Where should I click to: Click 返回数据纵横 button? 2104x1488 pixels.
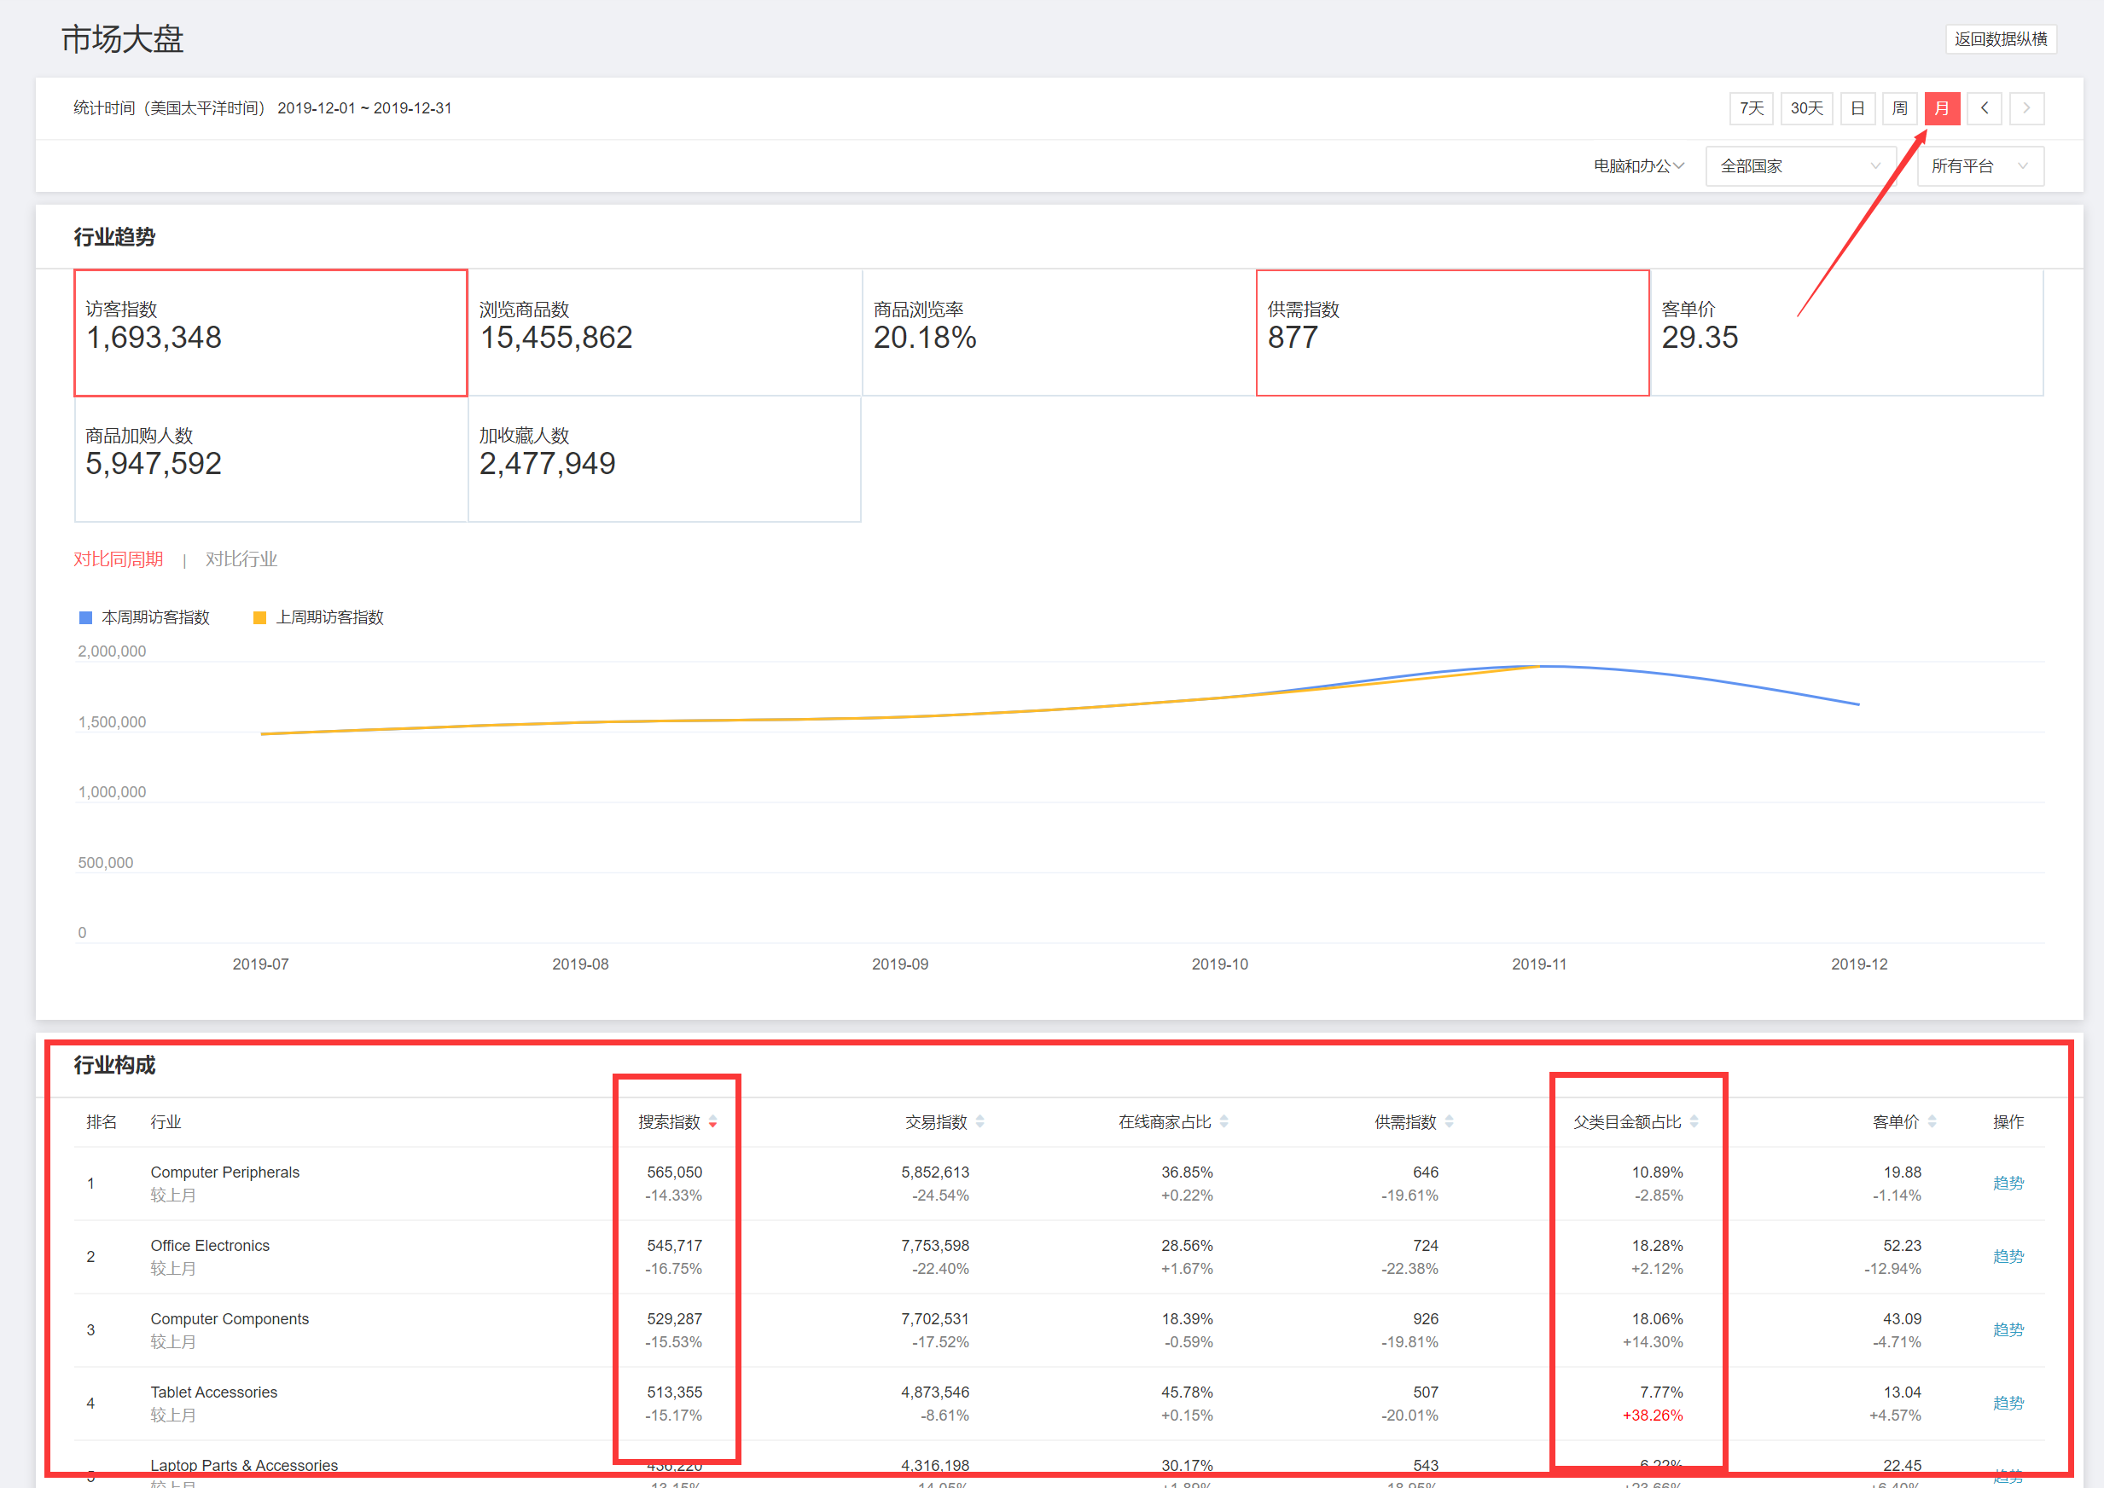(x=2001, y=38)
